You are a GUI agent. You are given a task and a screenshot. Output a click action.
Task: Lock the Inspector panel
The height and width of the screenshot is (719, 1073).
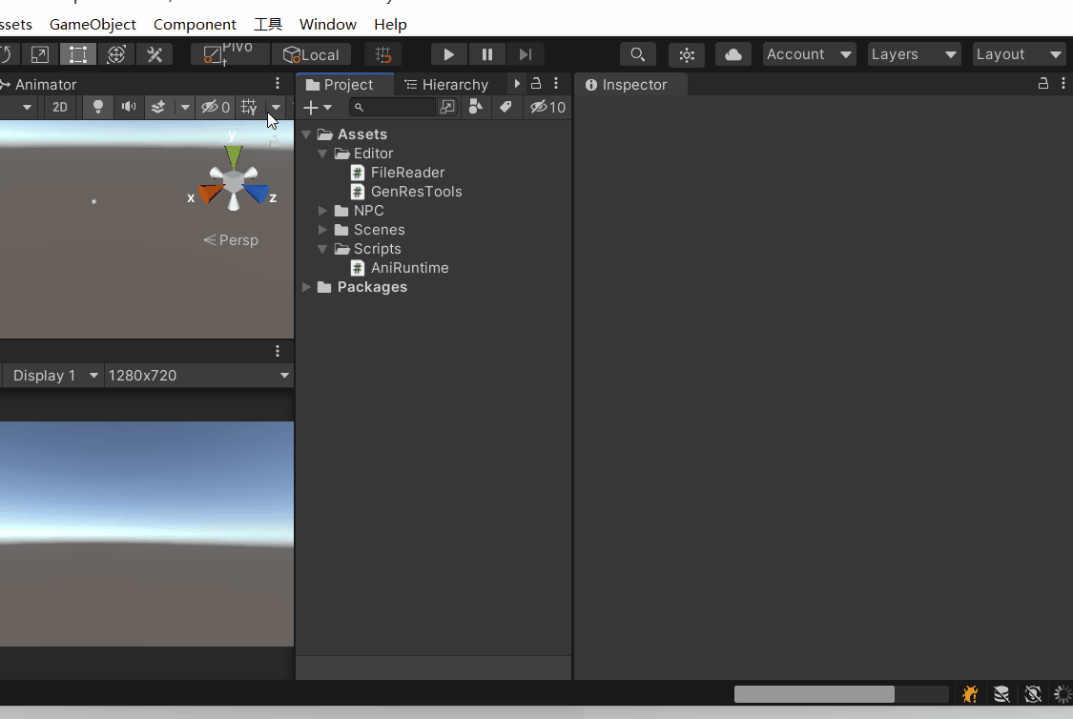click(1042, 84)
